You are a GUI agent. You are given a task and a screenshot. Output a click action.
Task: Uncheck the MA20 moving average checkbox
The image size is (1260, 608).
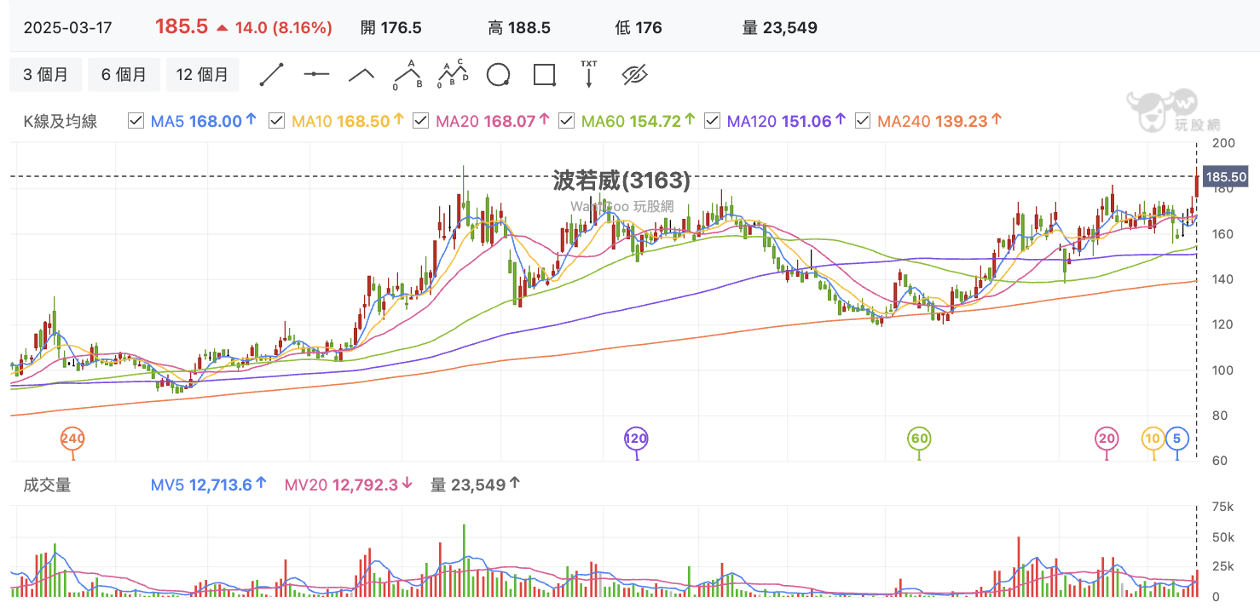420,121
